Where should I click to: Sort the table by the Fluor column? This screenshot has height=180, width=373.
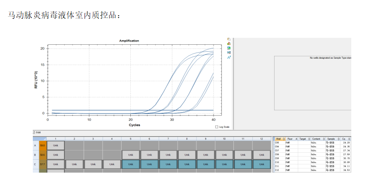click(291, 138)
